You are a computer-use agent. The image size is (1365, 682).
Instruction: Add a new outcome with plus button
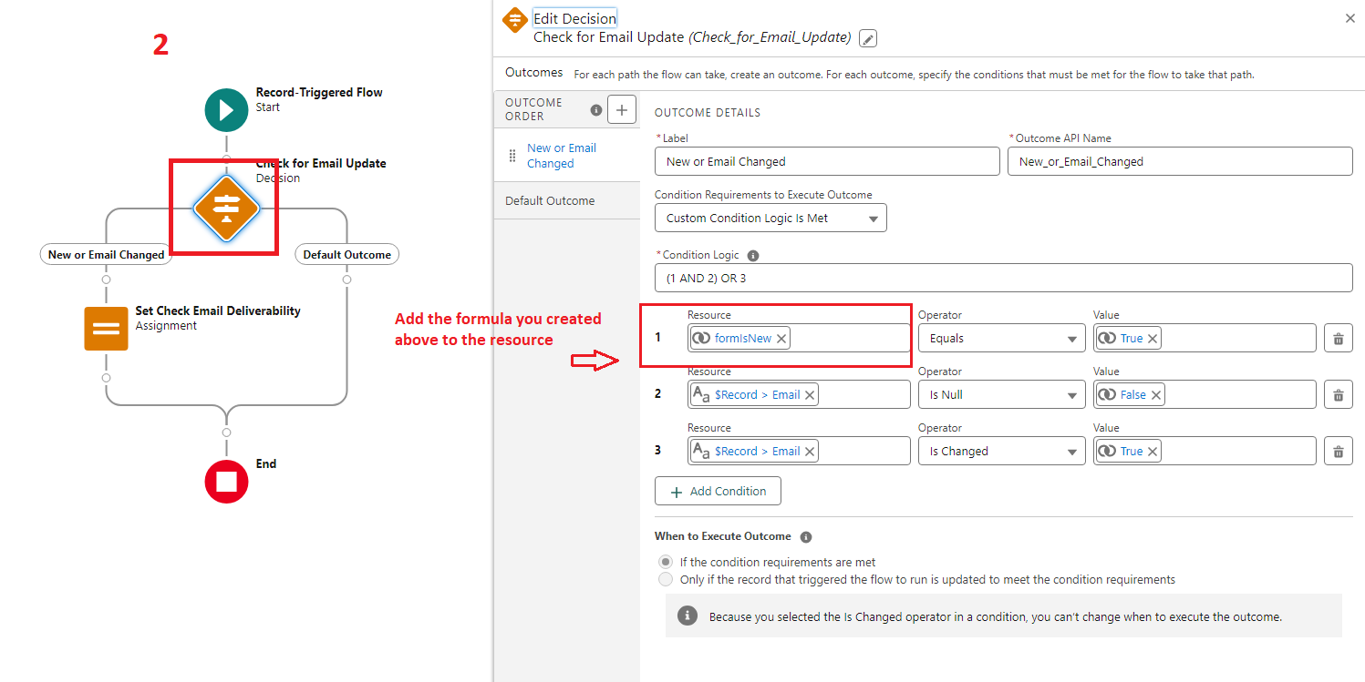(x=622, y=110)
